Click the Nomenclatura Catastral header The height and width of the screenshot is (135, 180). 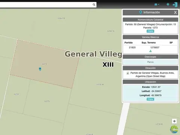click(x=150, y=19)
